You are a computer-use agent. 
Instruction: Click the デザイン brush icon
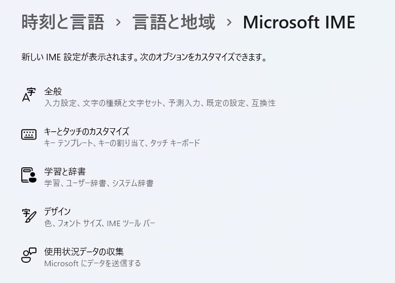(x=29, y=216)
